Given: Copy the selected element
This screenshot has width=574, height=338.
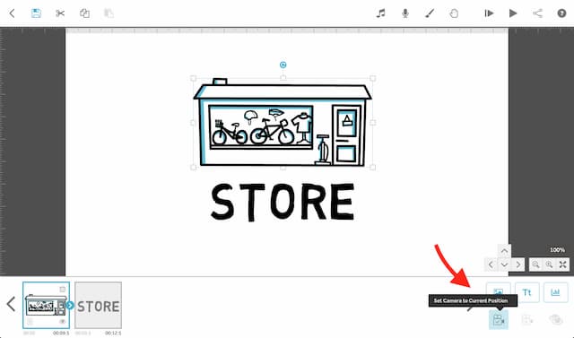Looking at the screenshot, I should click(84, 13).
